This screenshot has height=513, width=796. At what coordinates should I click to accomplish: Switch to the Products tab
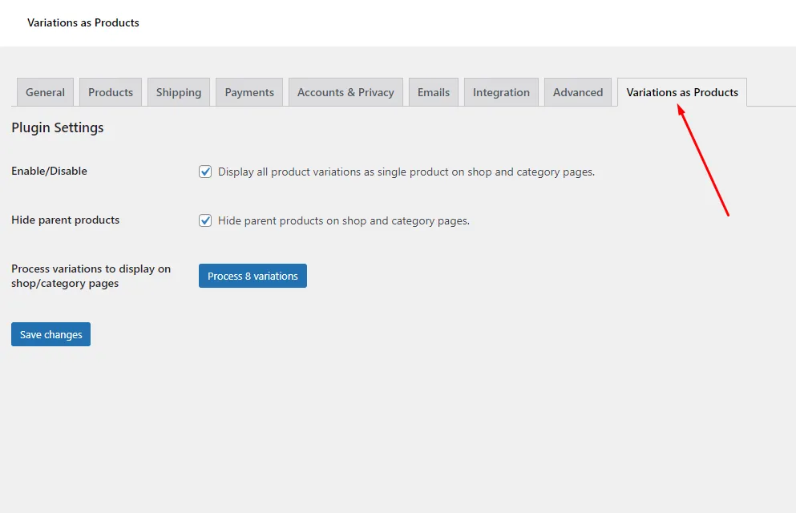[x=111, y=92]
